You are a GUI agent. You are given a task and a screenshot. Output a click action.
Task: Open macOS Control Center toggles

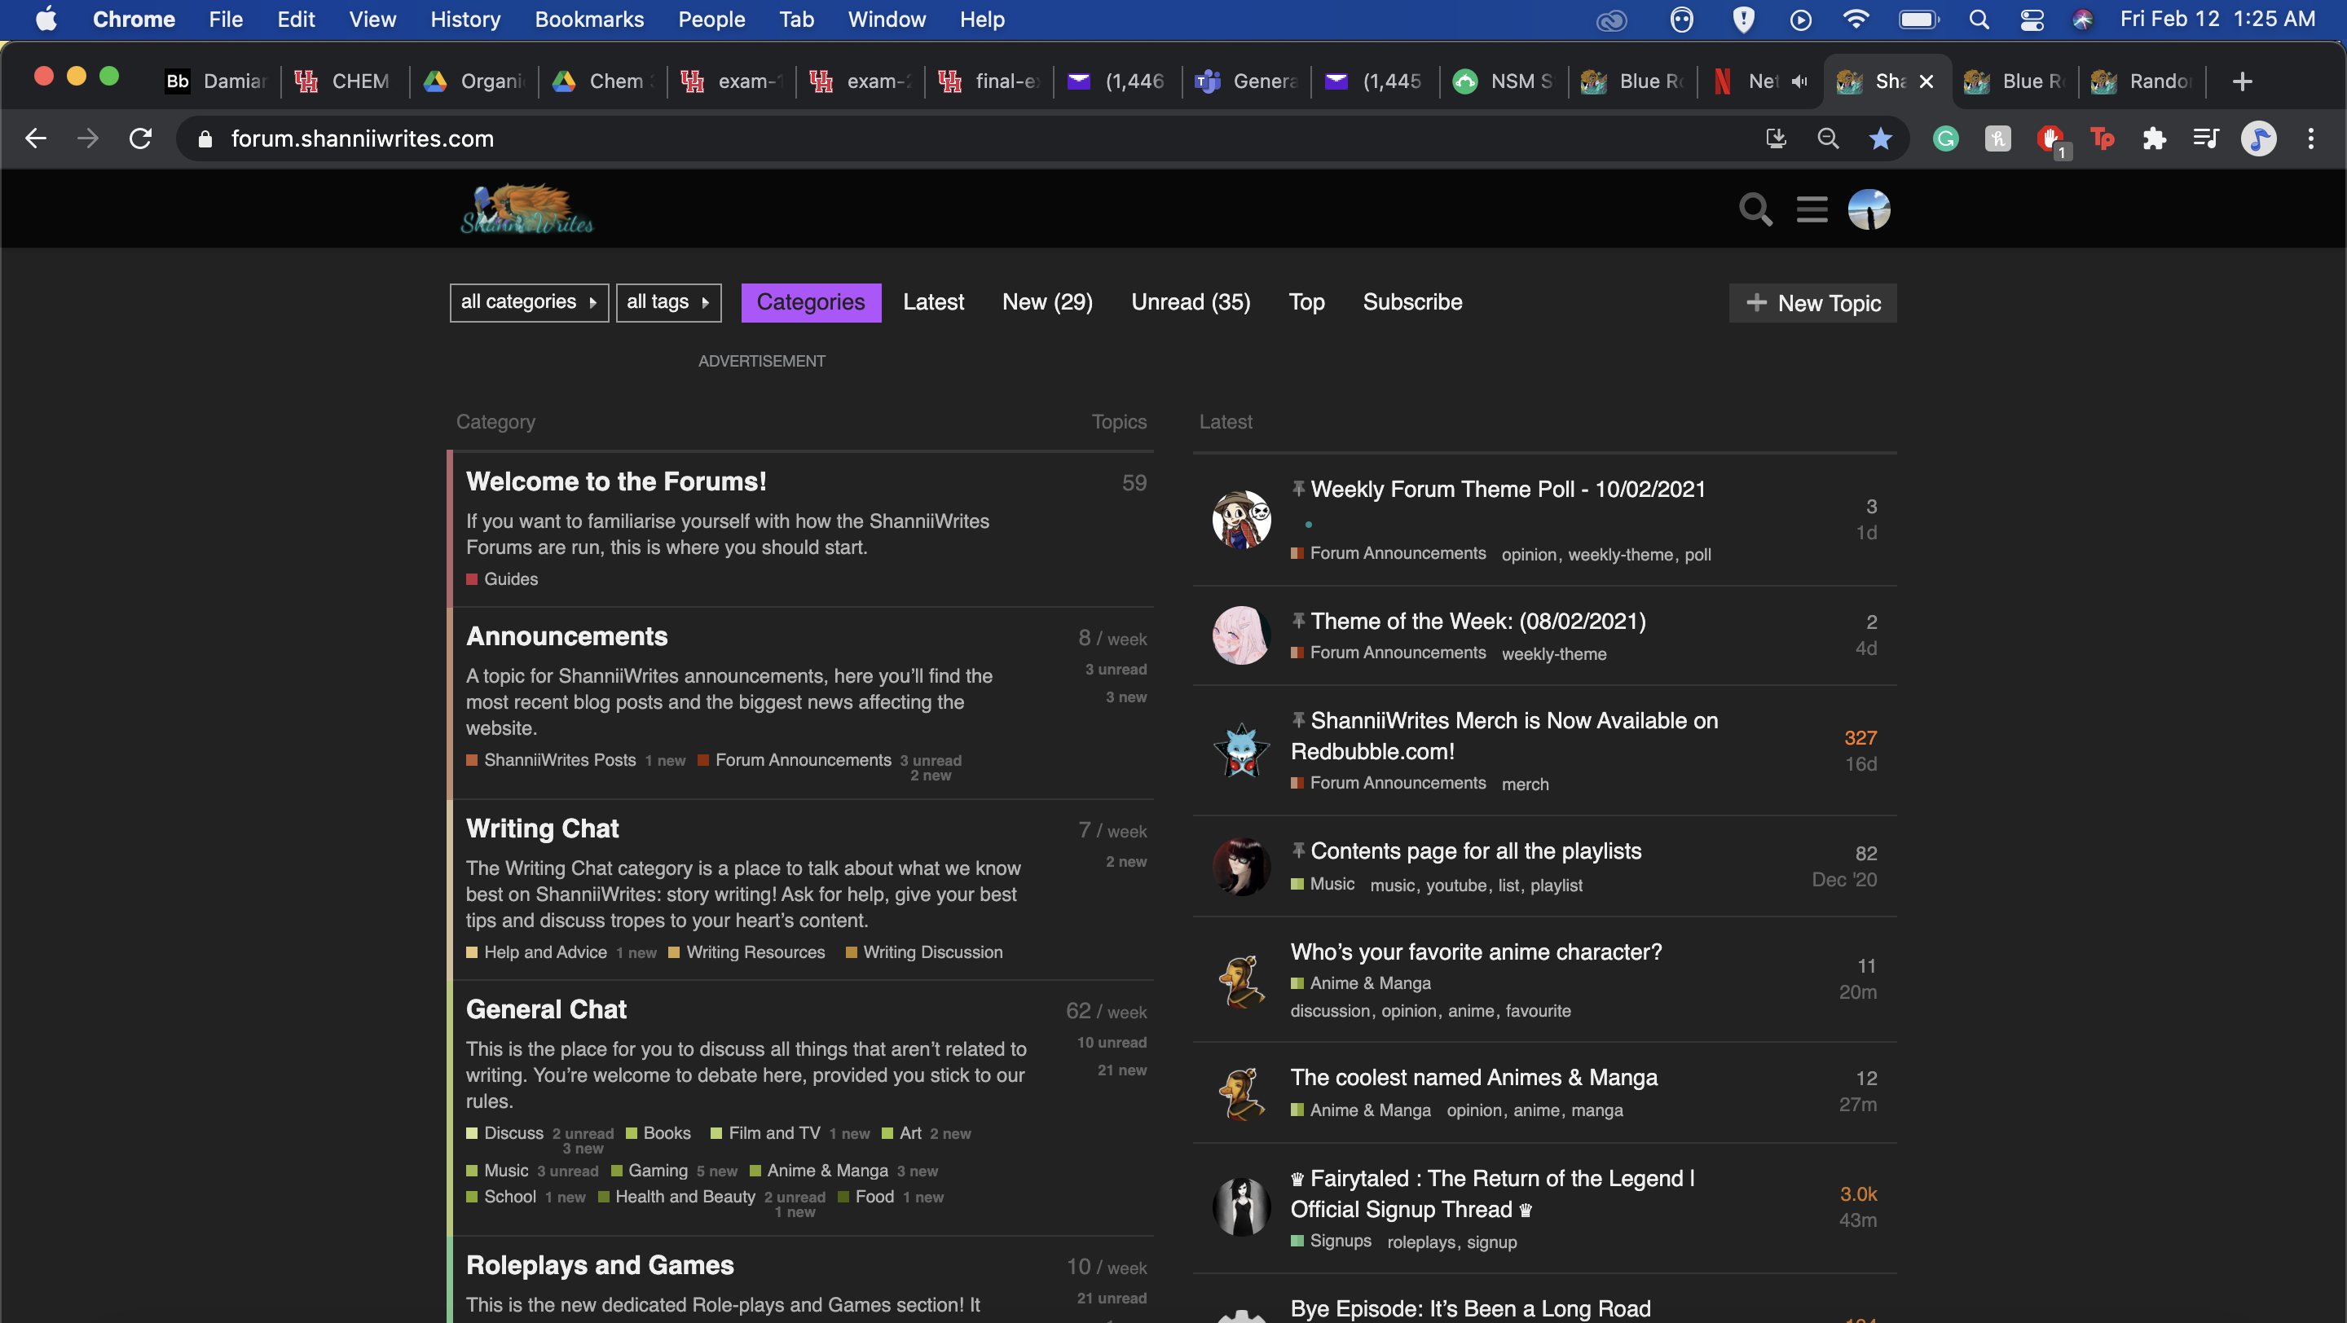pyautogui.click(x=2031, y=19)
